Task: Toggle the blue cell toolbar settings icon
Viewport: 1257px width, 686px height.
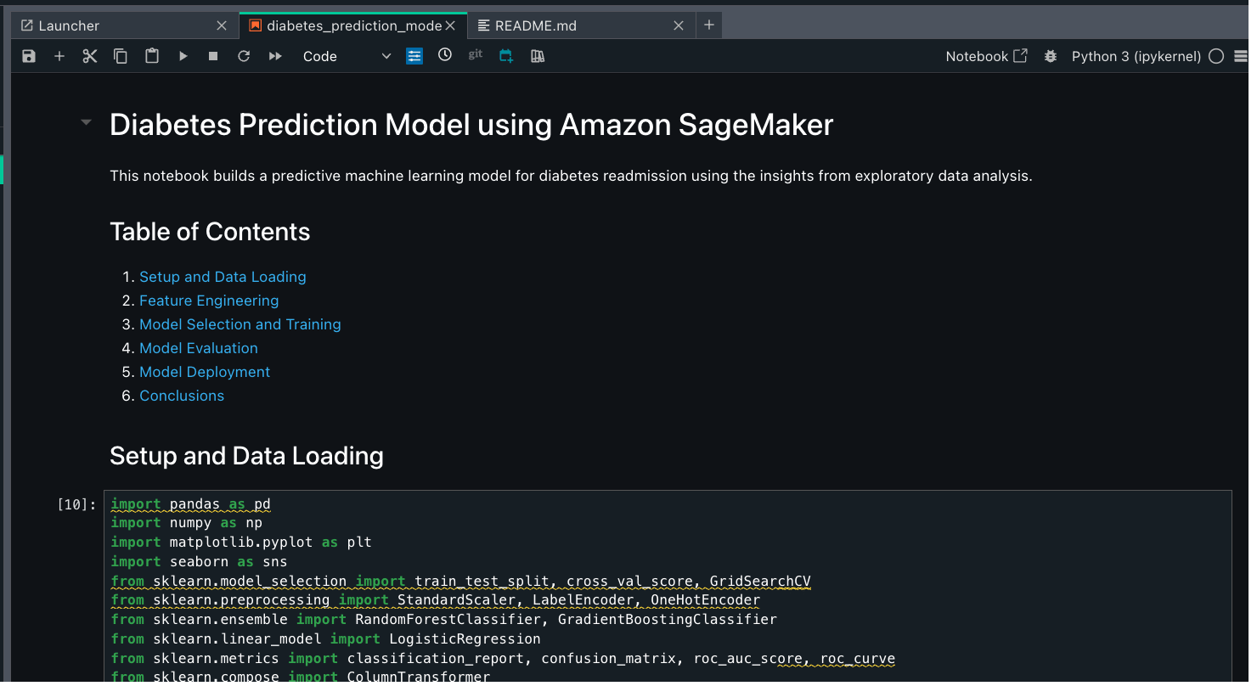Action: [414, 56]
